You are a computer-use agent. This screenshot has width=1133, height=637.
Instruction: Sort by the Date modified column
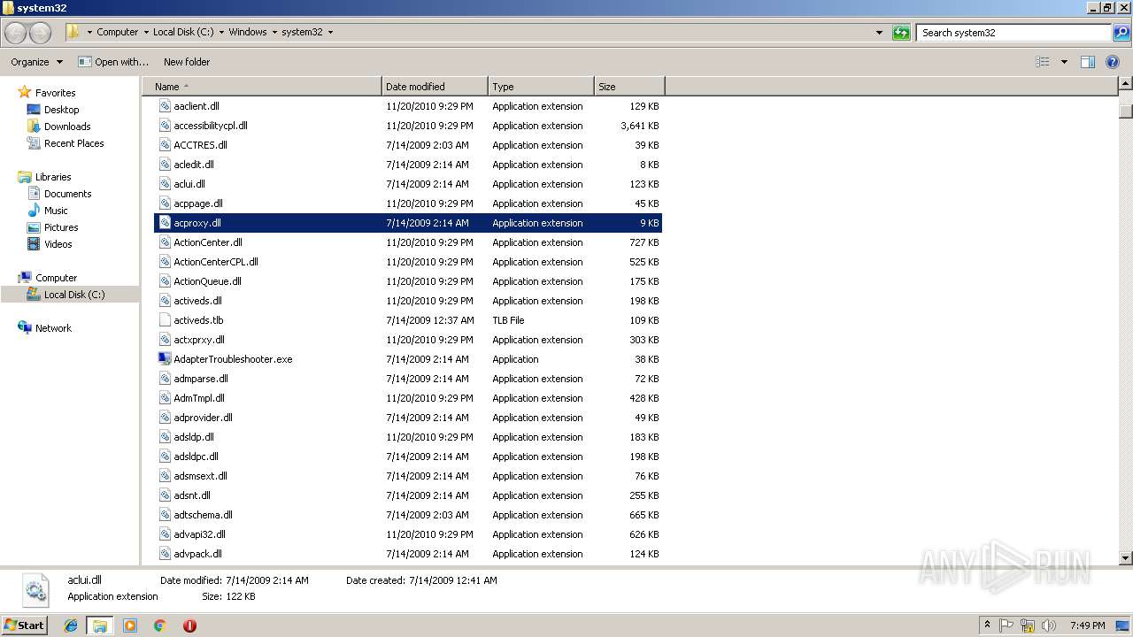point(435,87)
